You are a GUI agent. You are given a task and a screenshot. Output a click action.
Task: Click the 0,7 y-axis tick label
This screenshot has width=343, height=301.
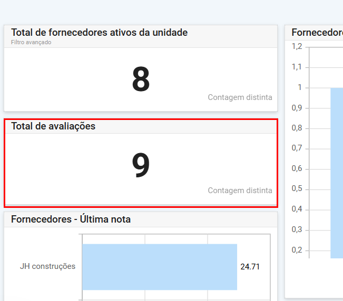pyautogui.click(x=297, y=148)
